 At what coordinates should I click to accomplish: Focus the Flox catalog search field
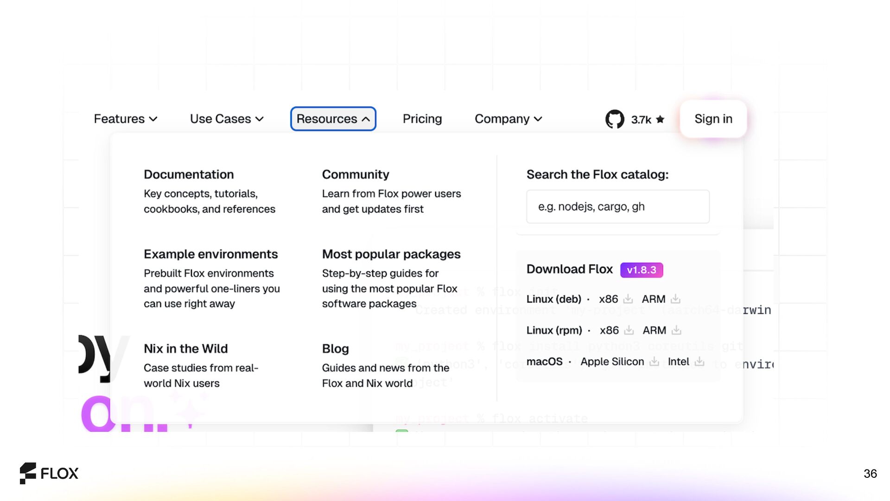[x=617, y=206]
